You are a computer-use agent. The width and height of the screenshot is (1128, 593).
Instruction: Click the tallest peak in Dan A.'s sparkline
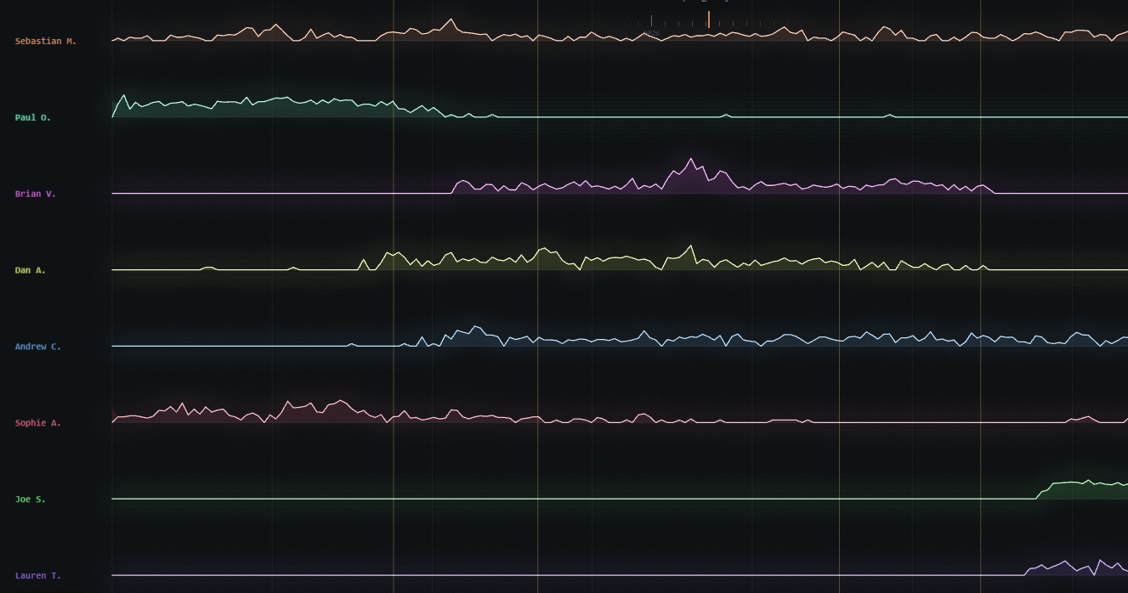pyautogui.click(x=691, y=246)
